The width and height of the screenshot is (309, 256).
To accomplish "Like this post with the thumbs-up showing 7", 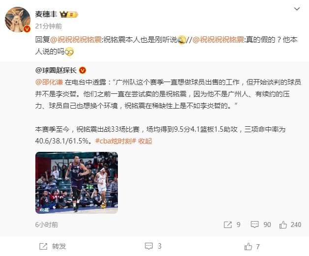I will pos(252,246).
